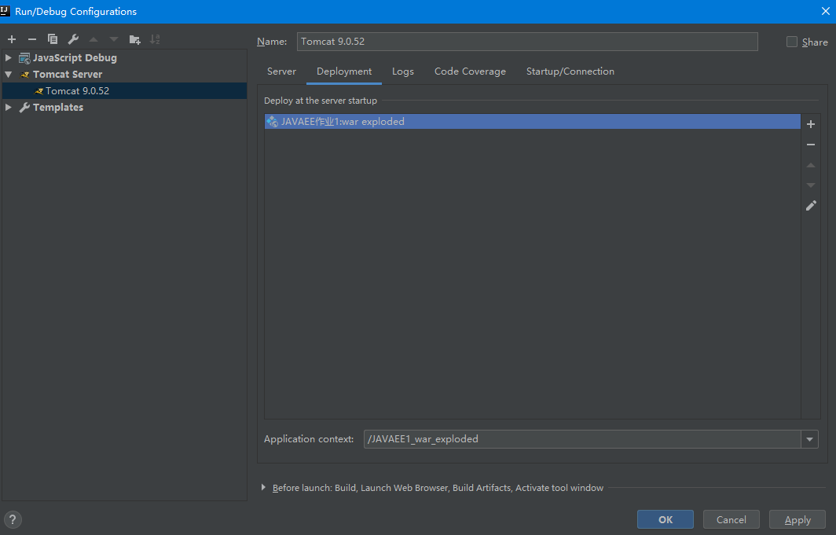Click the artifact icon beside JAVAEE作业1:war exploded
The image size is (836, 535).
tap(273, 122)
